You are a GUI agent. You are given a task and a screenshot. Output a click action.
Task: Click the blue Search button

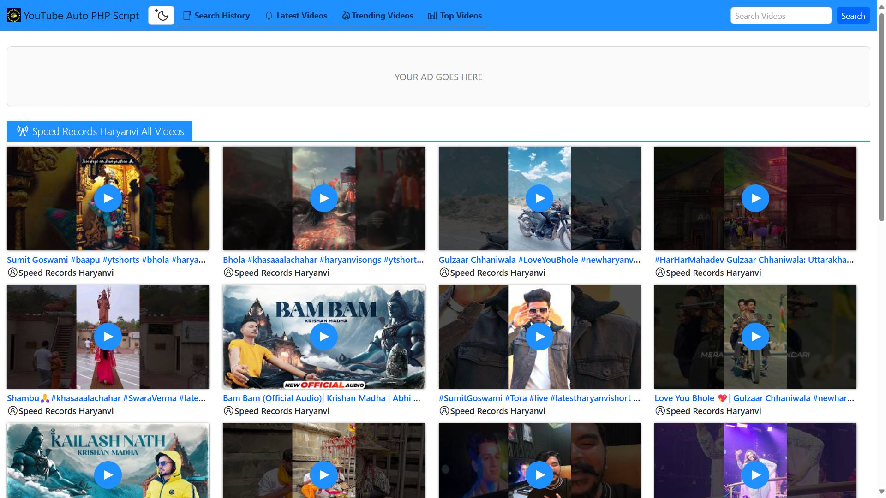(x=853, y=16)
